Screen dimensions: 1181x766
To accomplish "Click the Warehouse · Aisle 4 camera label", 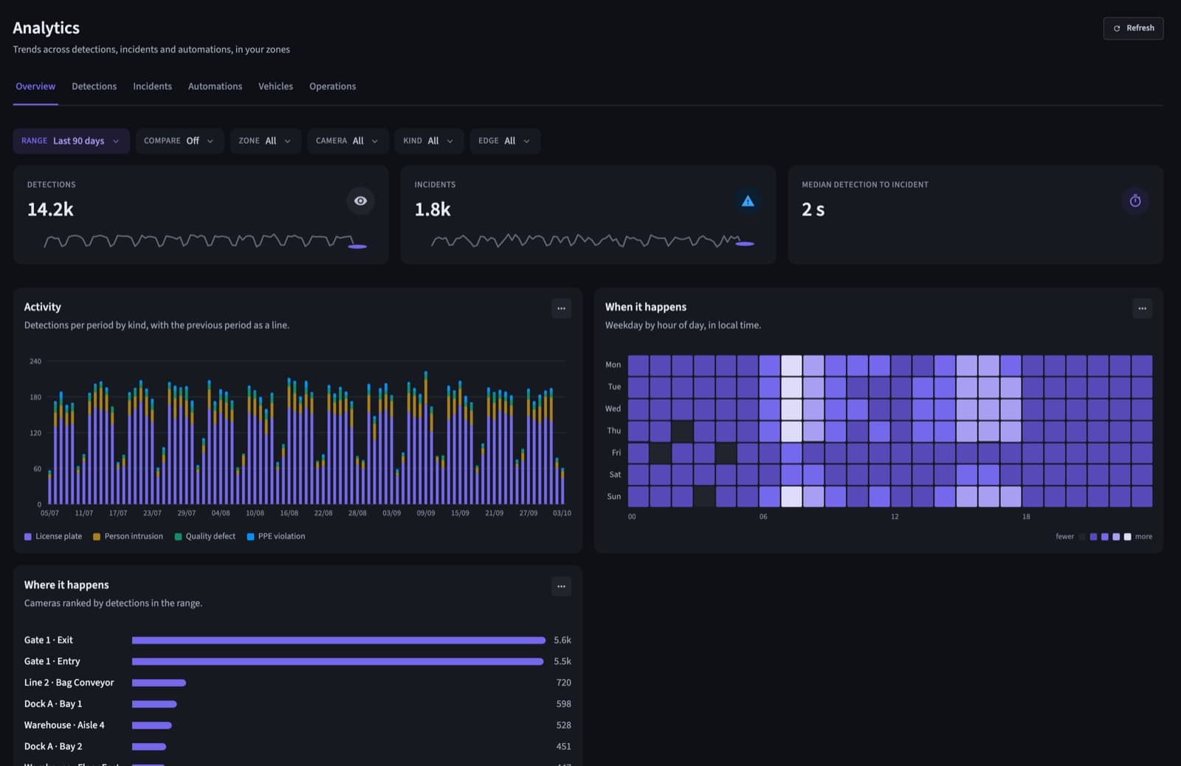I will coord(64,725).
